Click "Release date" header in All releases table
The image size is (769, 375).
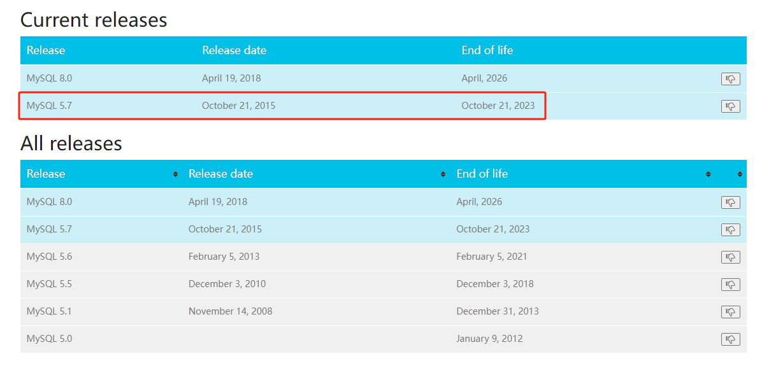tap(220, 174)
